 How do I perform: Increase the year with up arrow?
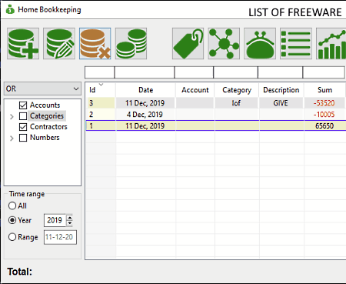pyautogui.click(x=69, y=218)
